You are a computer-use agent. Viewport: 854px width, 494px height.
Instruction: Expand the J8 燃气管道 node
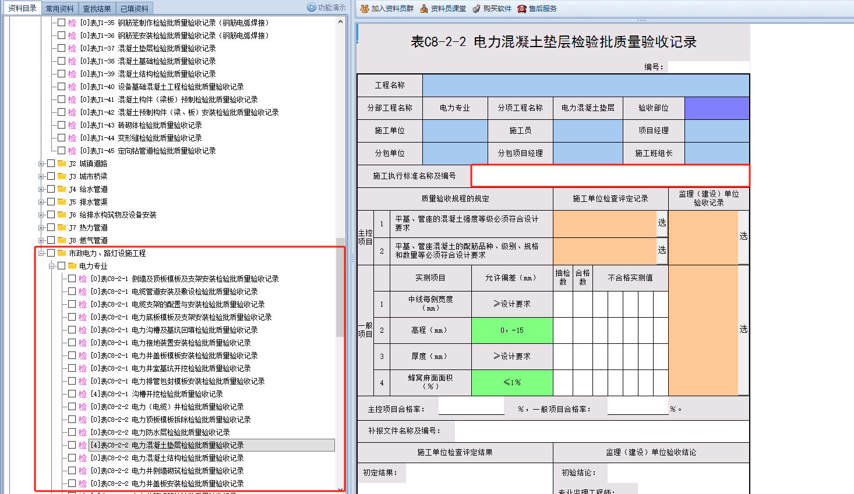point(41,240)
